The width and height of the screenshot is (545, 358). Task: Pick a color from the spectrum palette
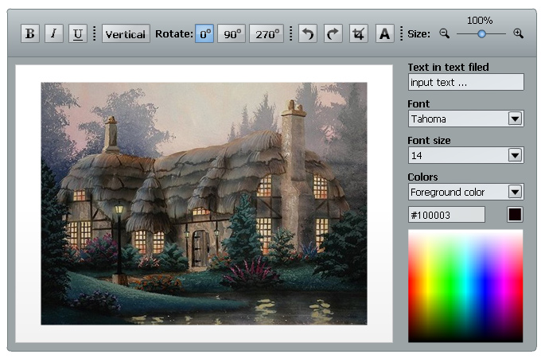tap(465, 286)
